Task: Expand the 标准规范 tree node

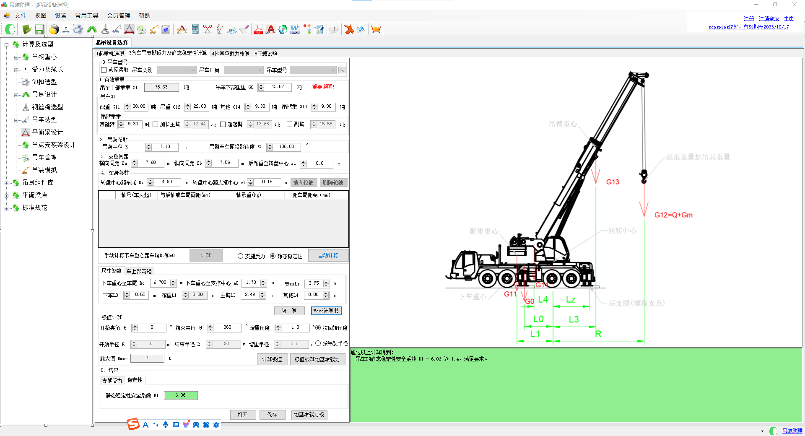Action: (7, 208)
